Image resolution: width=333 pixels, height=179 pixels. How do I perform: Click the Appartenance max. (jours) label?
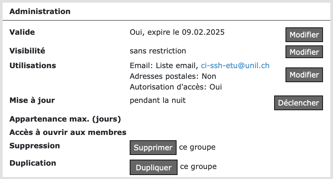click(65, 119)
